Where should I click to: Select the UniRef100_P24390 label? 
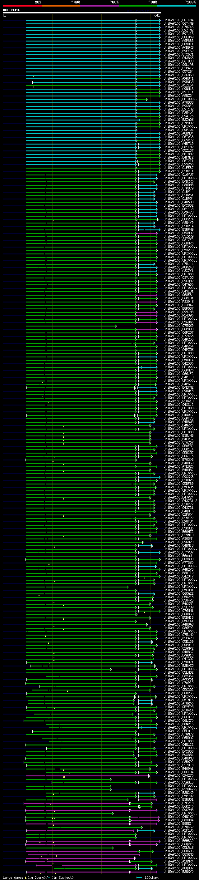click(x=178, y=316)
